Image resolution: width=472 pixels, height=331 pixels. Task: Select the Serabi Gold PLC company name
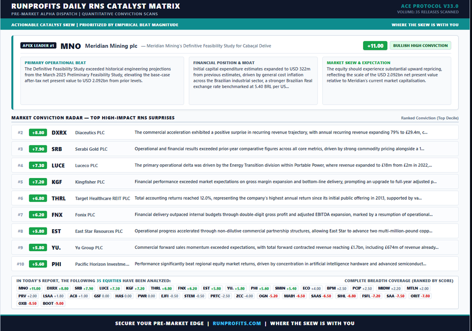(x=91, y=149)
